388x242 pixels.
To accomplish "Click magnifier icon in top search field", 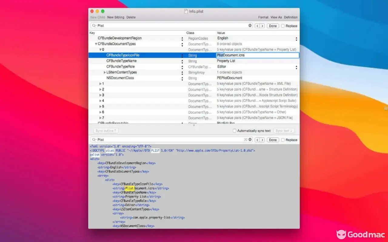I will (94, 26).
